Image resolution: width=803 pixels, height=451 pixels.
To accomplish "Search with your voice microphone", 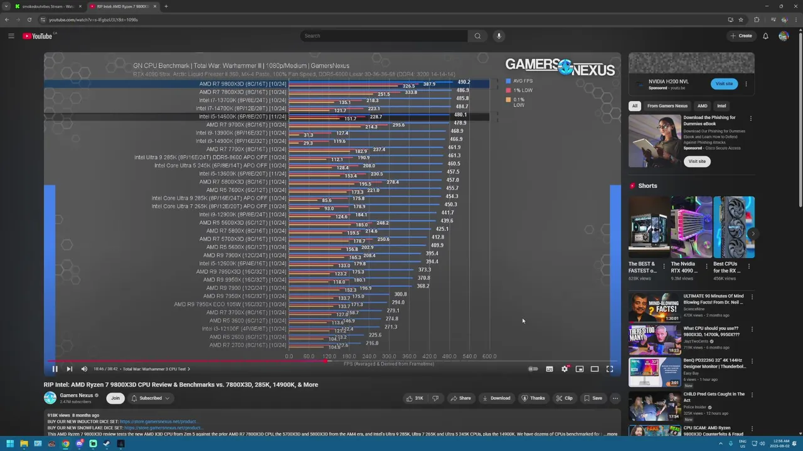I will click(x=499, y=36).
